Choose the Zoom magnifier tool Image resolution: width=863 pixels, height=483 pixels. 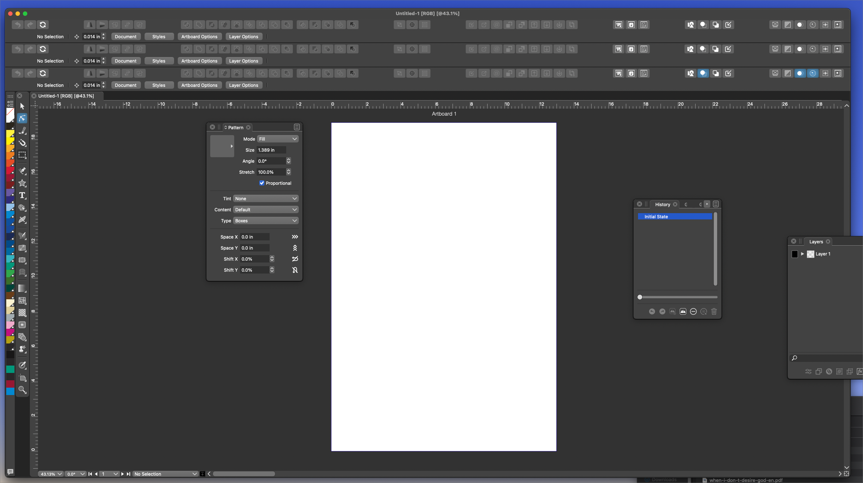point(22,390)
